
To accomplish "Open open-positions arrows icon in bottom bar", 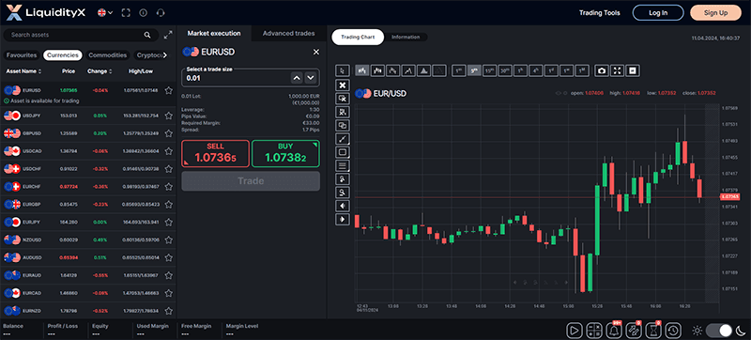I will coord(635,330).
